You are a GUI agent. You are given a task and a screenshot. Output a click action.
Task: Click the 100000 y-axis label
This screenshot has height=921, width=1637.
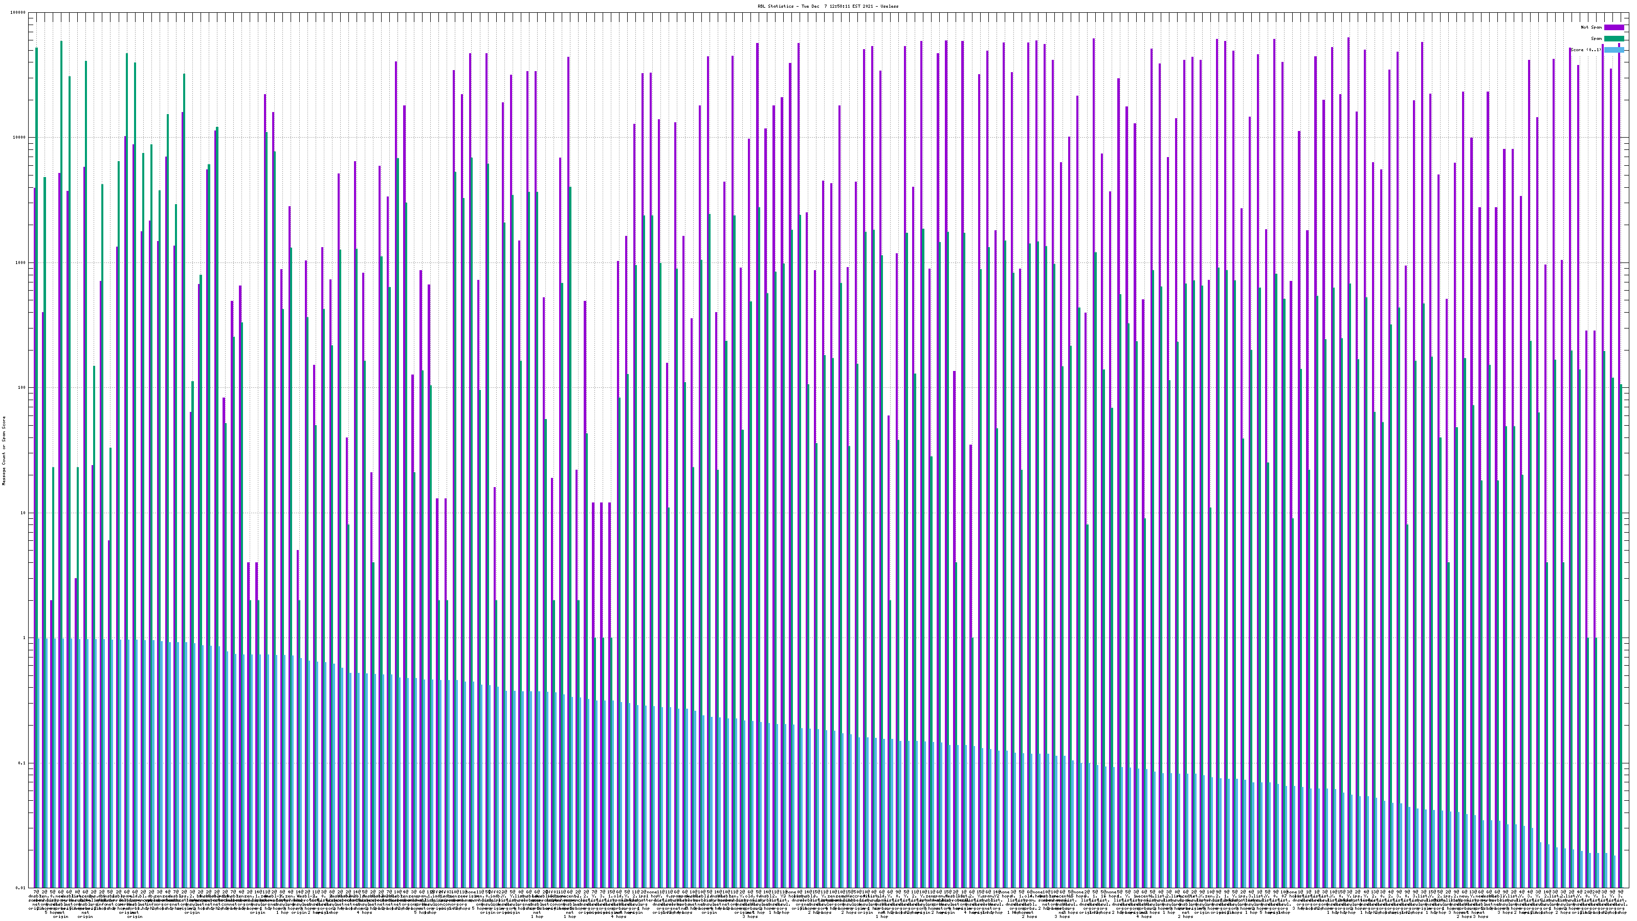coord(18,13)
